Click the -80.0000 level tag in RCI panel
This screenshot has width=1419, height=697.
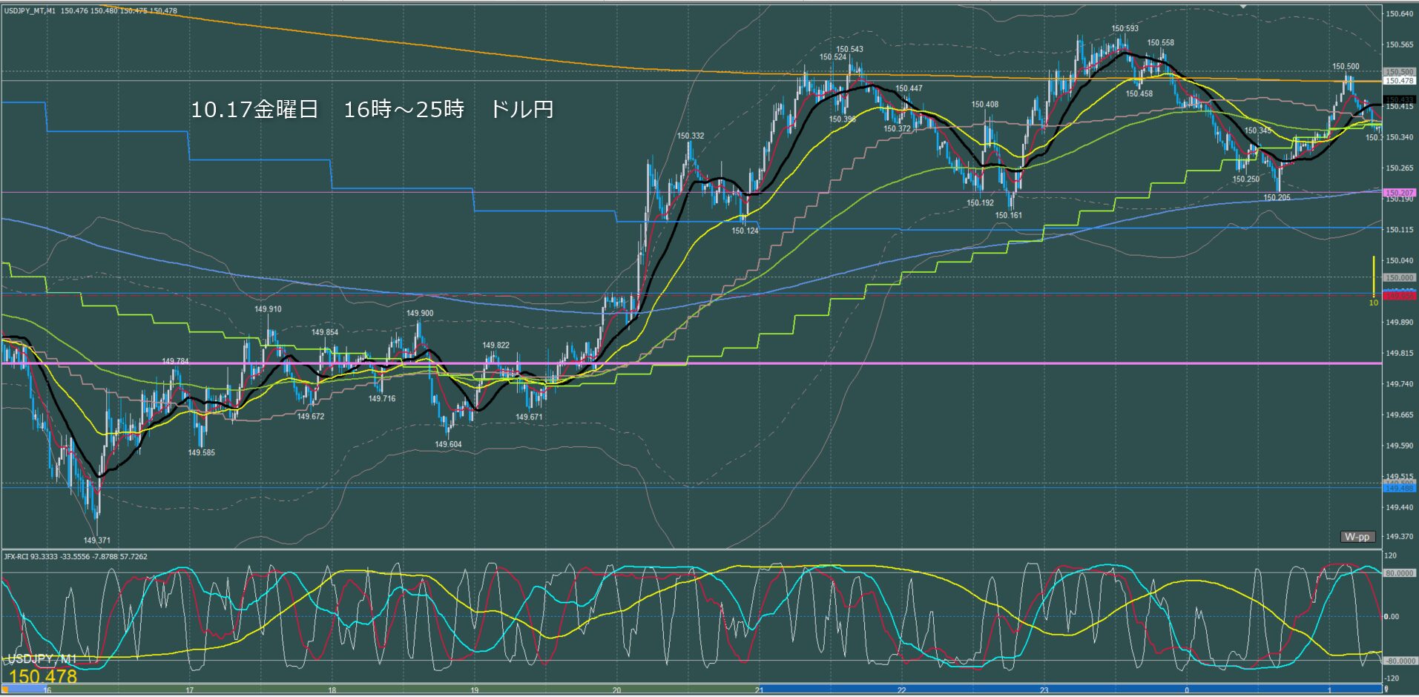[x=1399, y=661]
